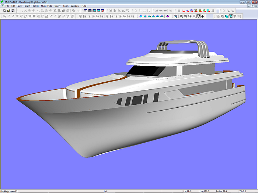Click the yacht hull in viewport
Viewport: 258px width, 193px height.
pyautogui.click(x=111, y=125)
